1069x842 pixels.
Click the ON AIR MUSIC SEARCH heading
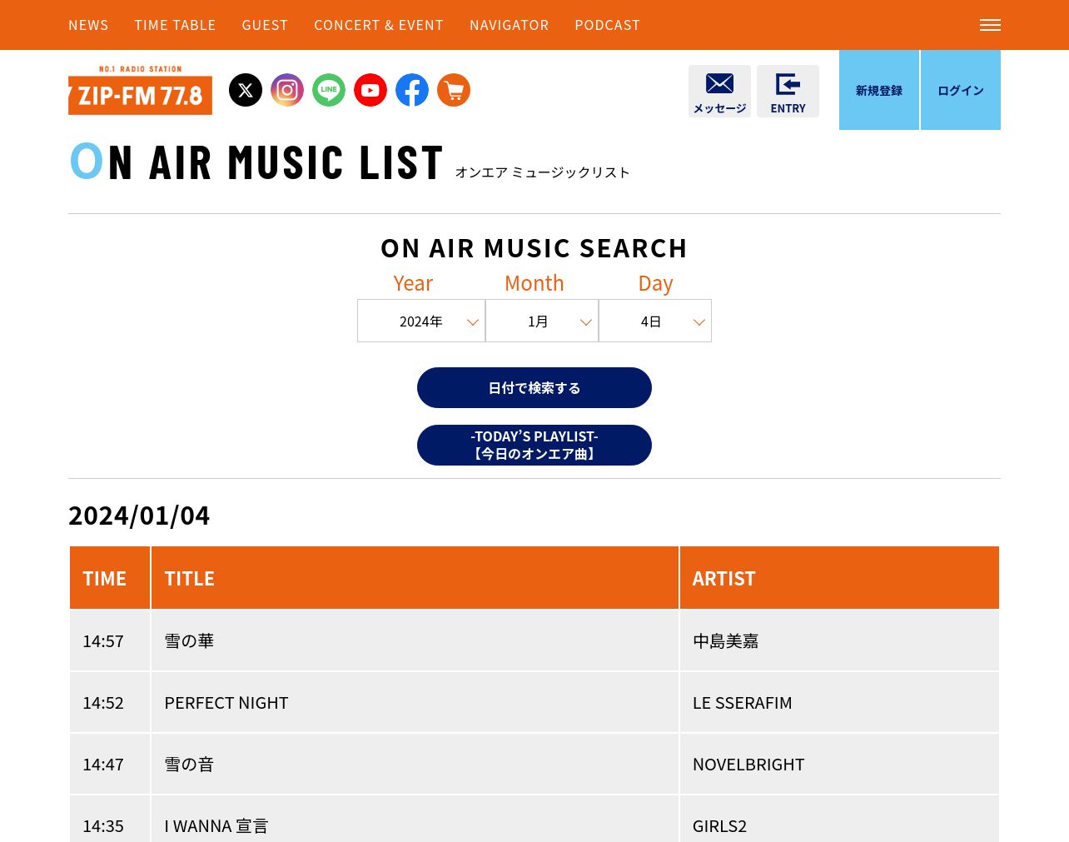coord(534,247)
